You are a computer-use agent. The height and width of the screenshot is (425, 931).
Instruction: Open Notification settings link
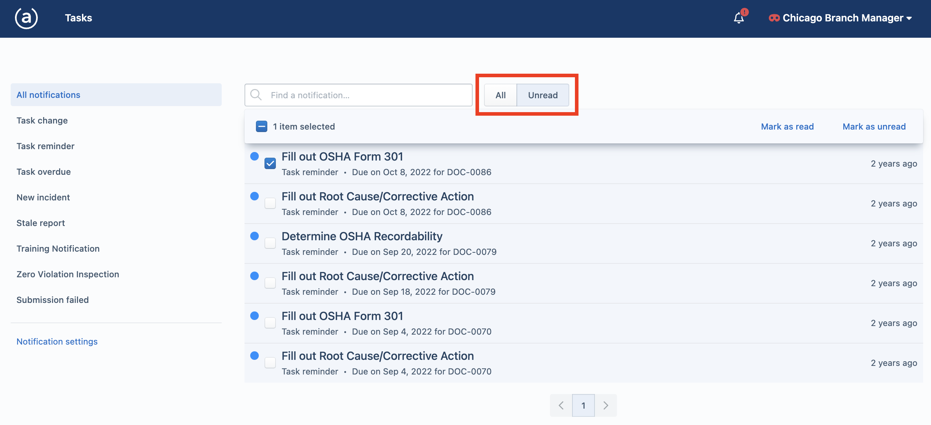(57, 341)
